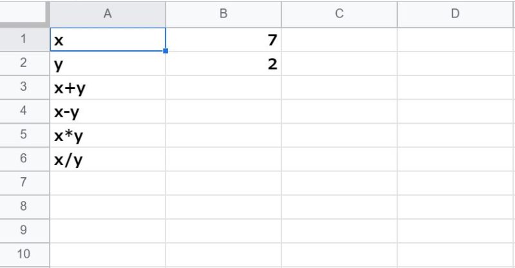Select cell A1 containing x
515x268 pixels.
point(108,40)
